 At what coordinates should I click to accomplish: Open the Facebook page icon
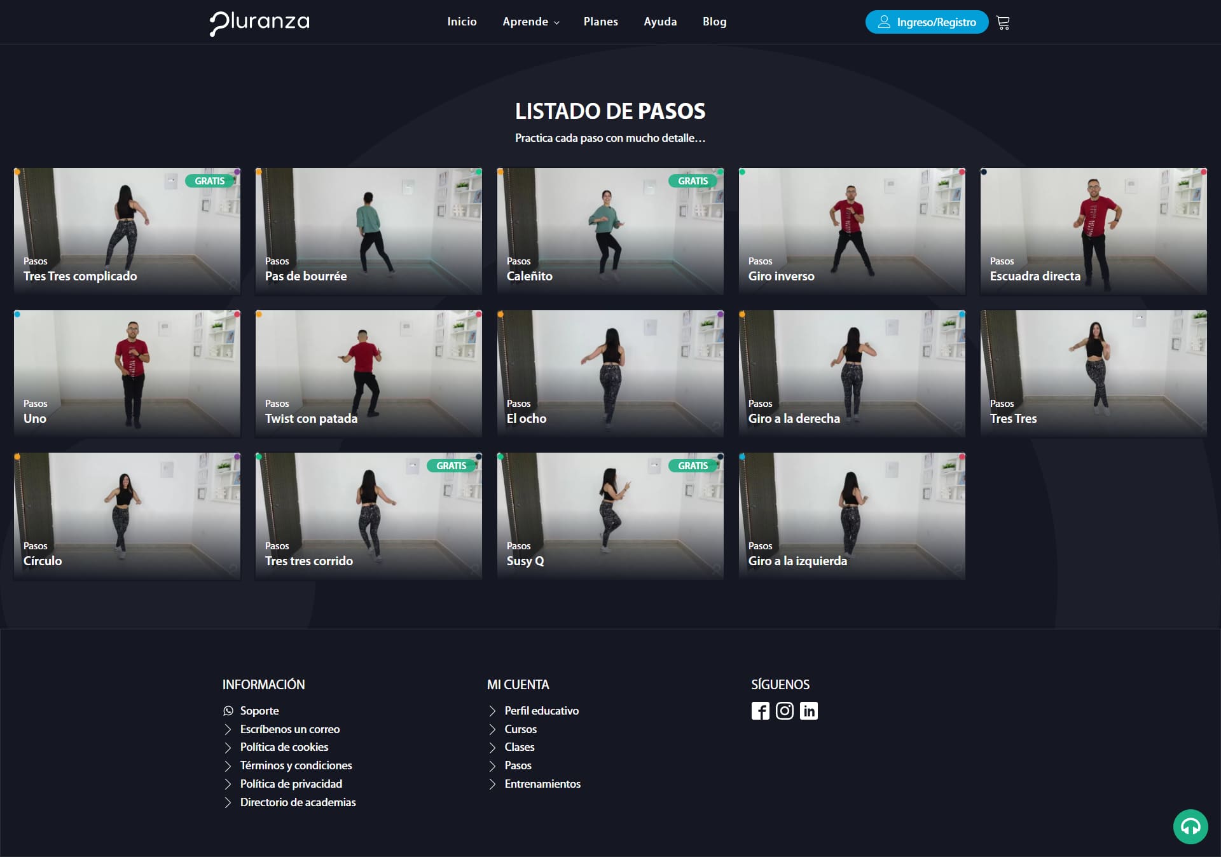coord(760,711)
